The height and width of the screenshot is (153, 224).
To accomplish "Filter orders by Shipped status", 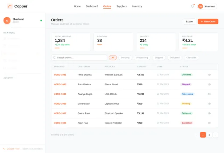I will [x=159, y=58].
